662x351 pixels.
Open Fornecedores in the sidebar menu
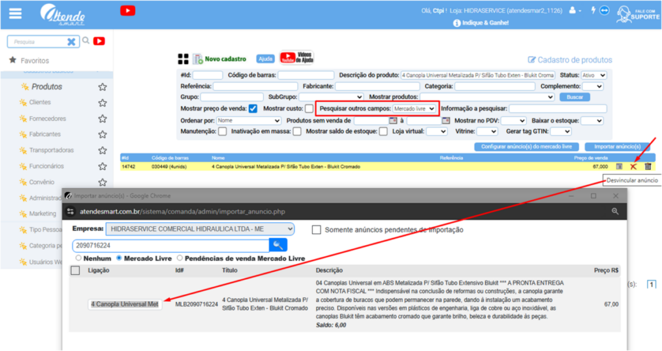(47, 119)
